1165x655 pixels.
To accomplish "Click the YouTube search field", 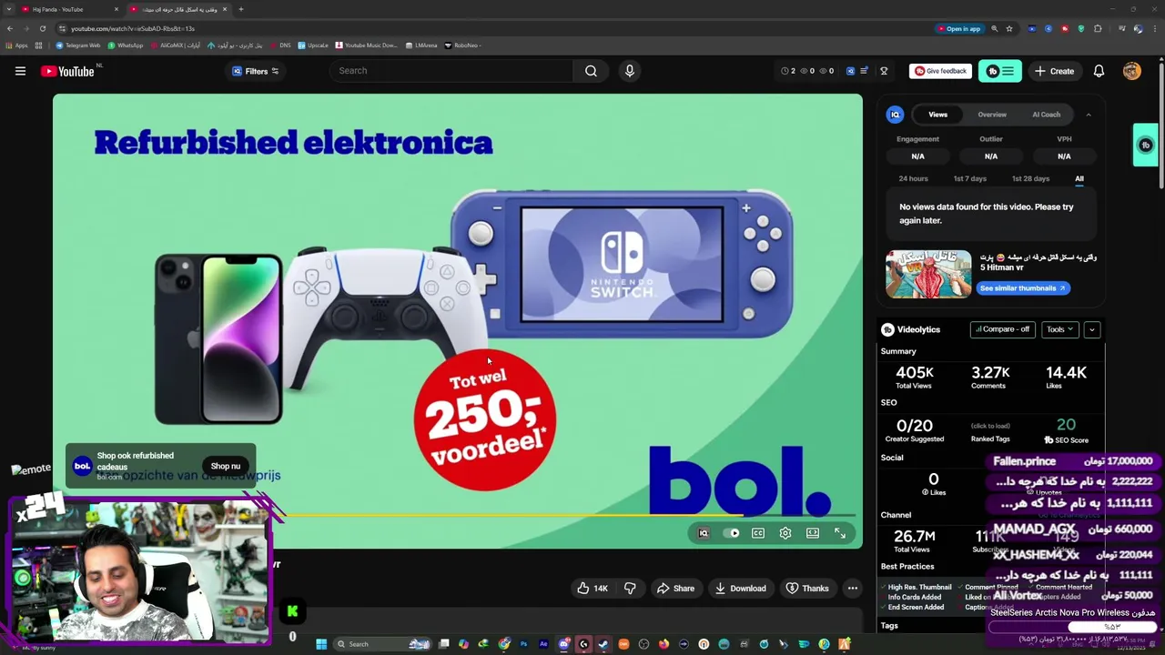I will tap(452, 71).
